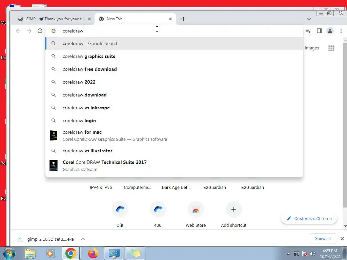
Task: Pick the coreldraw 2022 suggestion
Action: (174, 82)
